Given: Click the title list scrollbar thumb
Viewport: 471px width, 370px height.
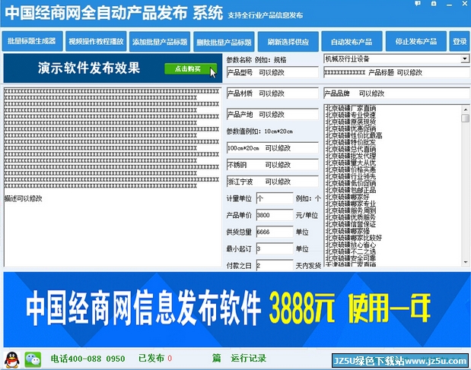Looking at the screenshot, I should 465,118.
